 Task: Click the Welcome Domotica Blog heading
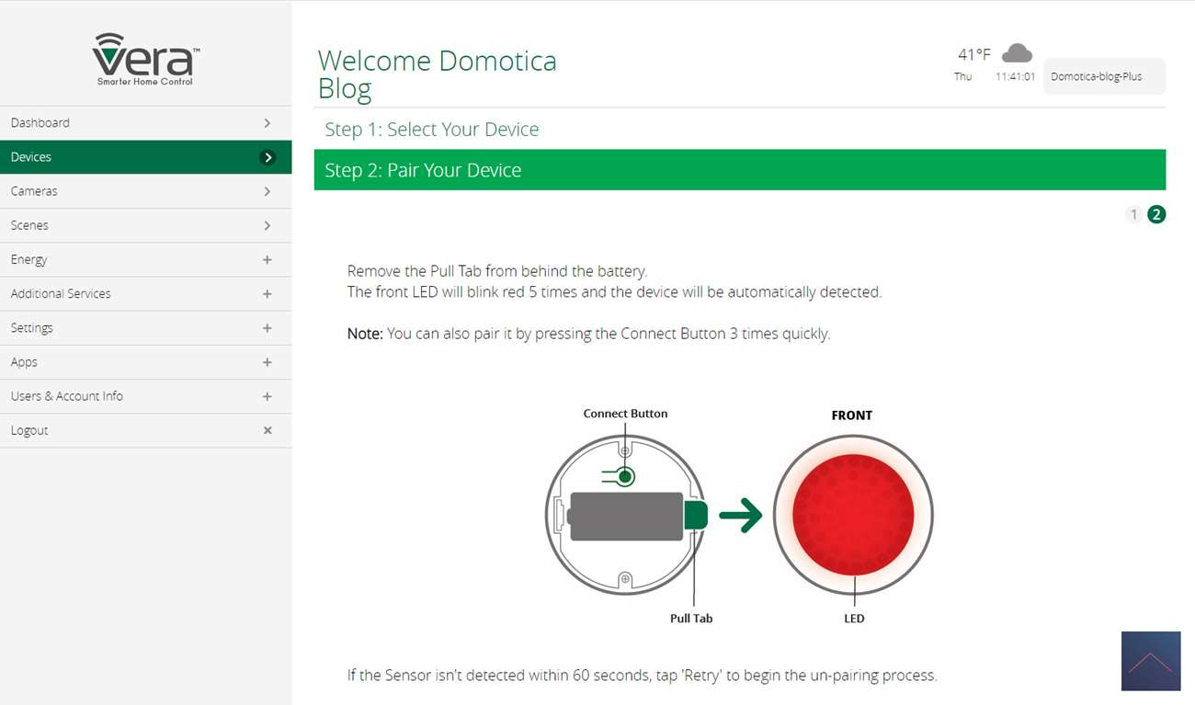pos(437,74)
